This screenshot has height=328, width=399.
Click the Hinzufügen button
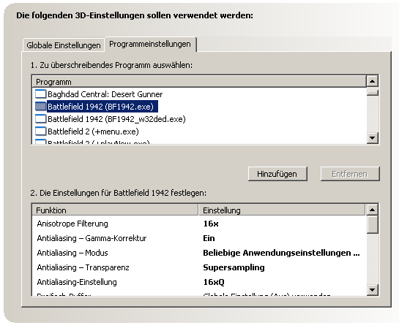[277, 174]
